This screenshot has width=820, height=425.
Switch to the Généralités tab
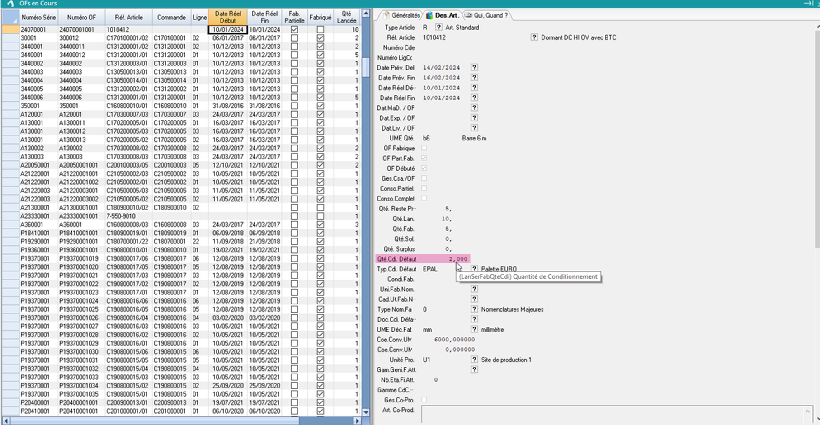(401, 15)
